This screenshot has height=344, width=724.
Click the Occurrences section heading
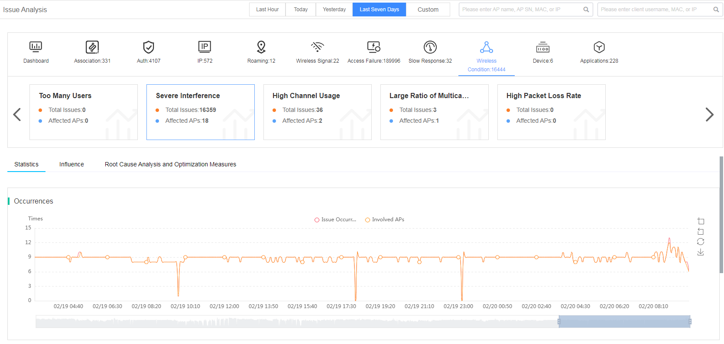[x=33, y=201]
